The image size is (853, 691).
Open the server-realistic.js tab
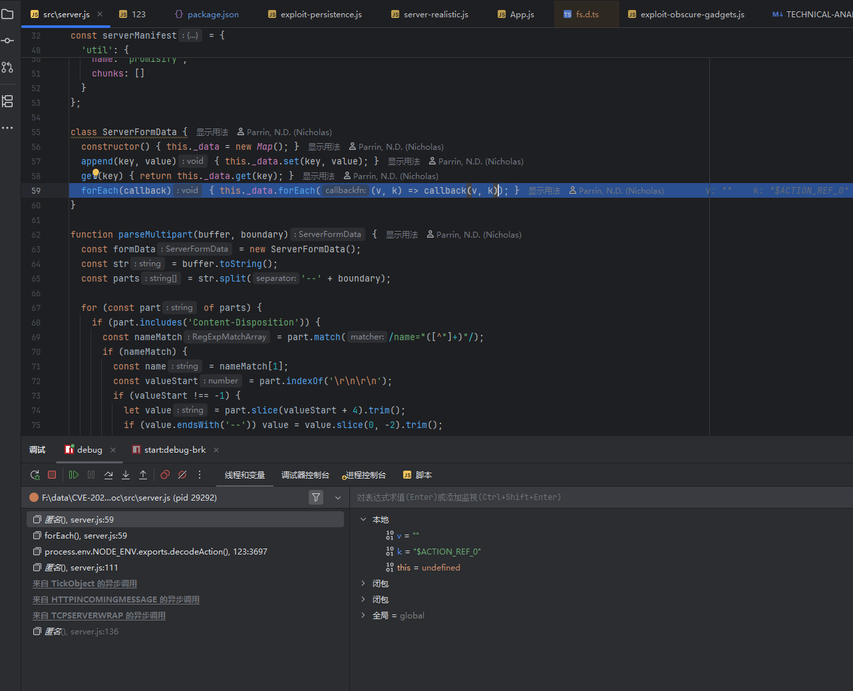(x=430, y=14)
